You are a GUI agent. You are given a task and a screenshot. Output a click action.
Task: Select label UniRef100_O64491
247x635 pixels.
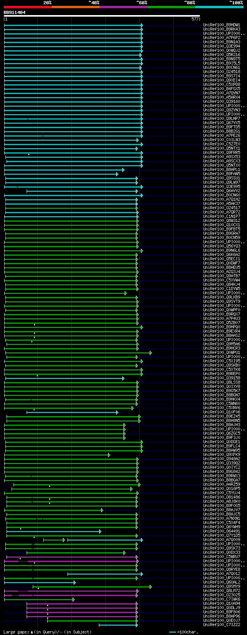222,531
